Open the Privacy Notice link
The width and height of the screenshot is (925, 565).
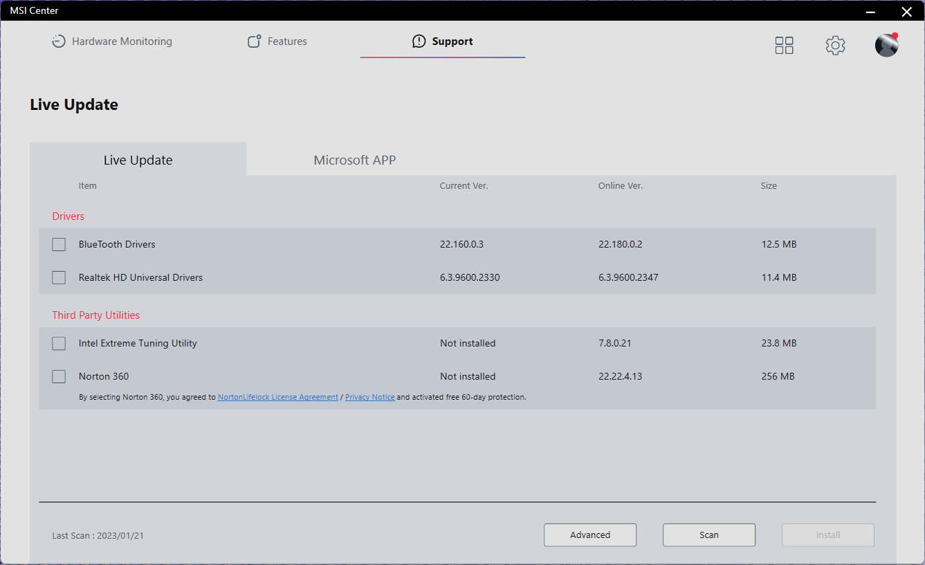pos(369,396)
